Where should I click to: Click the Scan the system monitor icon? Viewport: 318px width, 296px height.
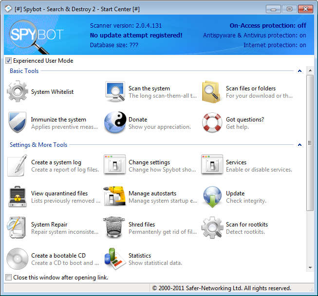click(115, 92)
